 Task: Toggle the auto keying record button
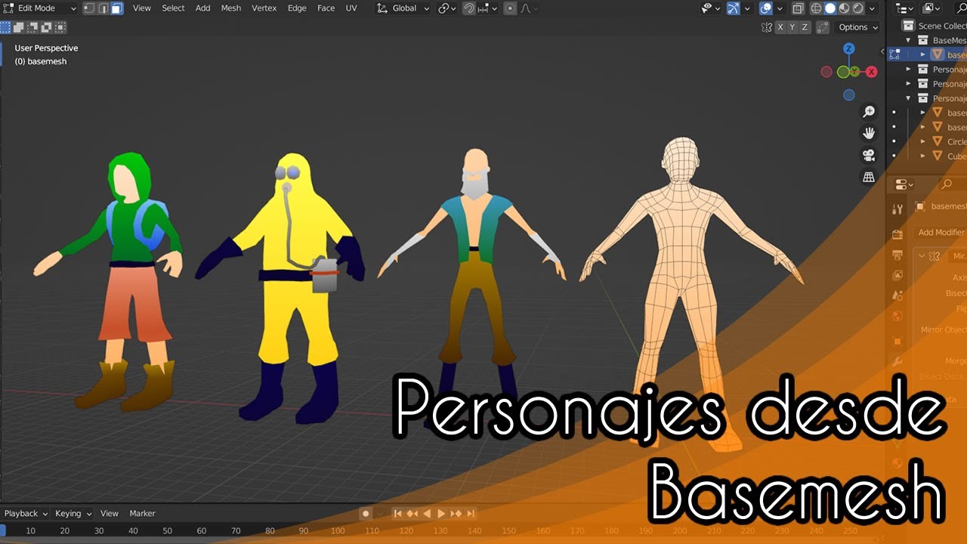click(366, 513)
